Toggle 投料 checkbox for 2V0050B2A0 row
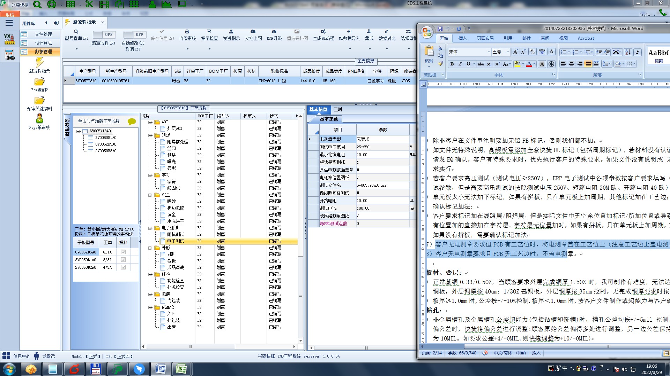Screen dimensions: 670x376 pyautogui.click(x=123, y=267)
